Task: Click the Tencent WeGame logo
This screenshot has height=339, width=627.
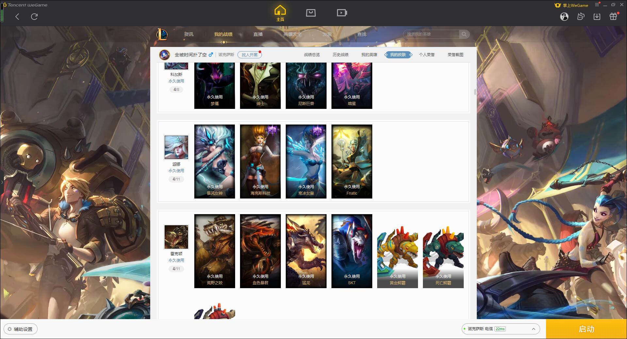Action: coord(25,5)
